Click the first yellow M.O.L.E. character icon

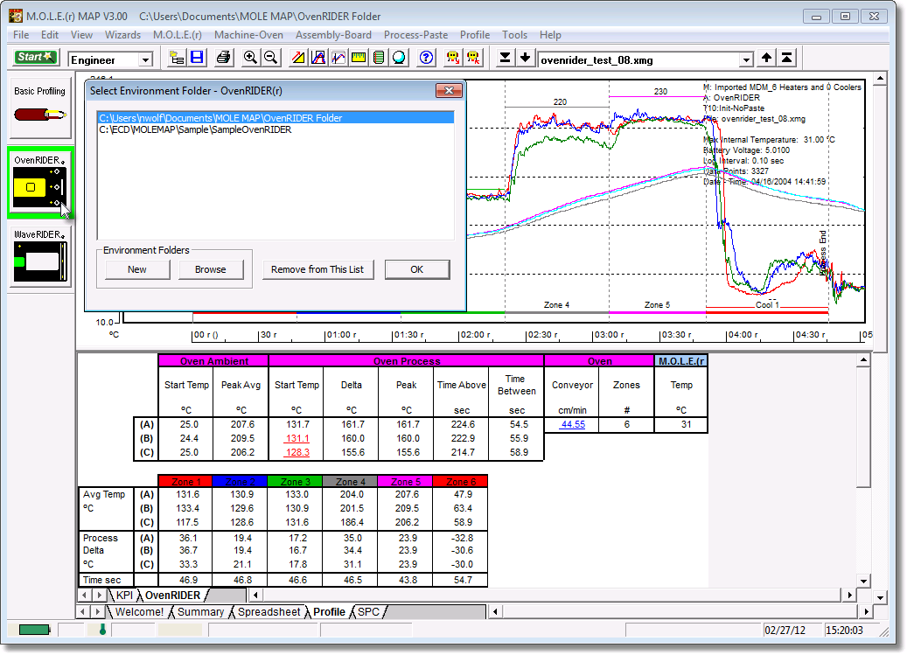453,58
